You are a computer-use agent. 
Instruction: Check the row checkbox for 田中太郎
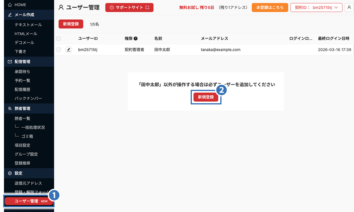59,50
